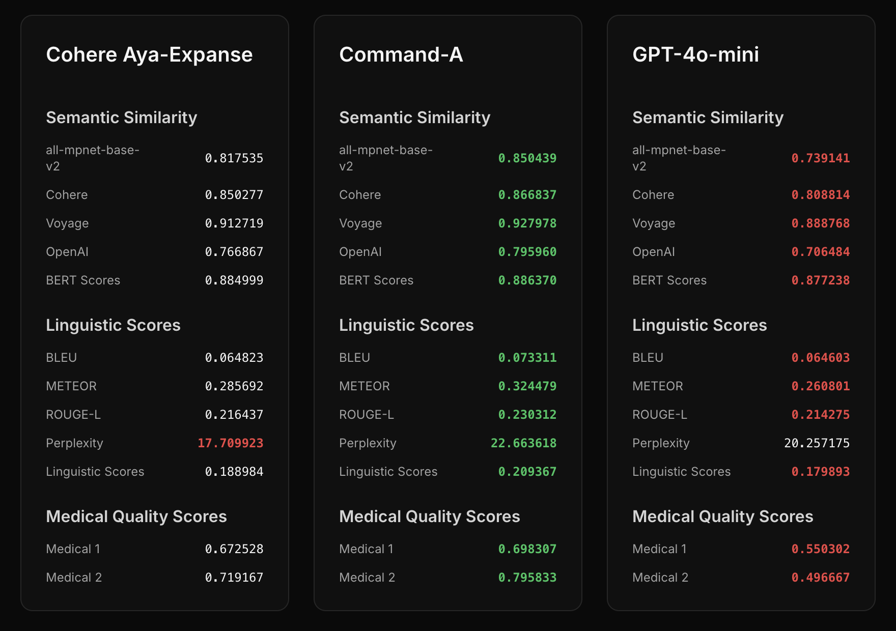Click the Cohere Aya-Expanse card title
Viewport: 896px width, 631px height.
coord(149,54)
